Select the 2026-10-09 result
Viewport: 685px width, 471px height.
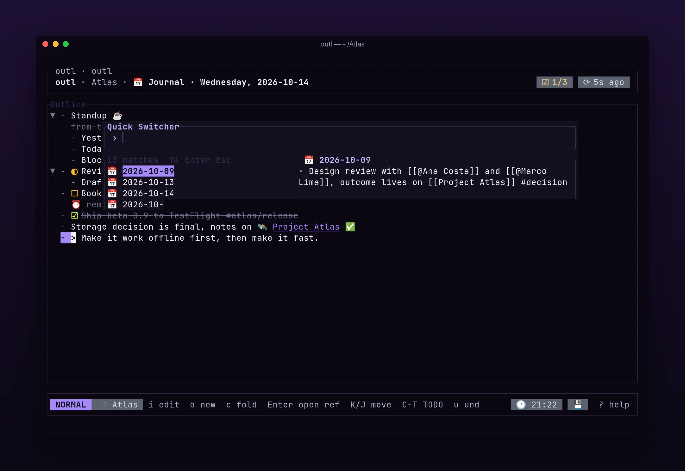[148, 171]
